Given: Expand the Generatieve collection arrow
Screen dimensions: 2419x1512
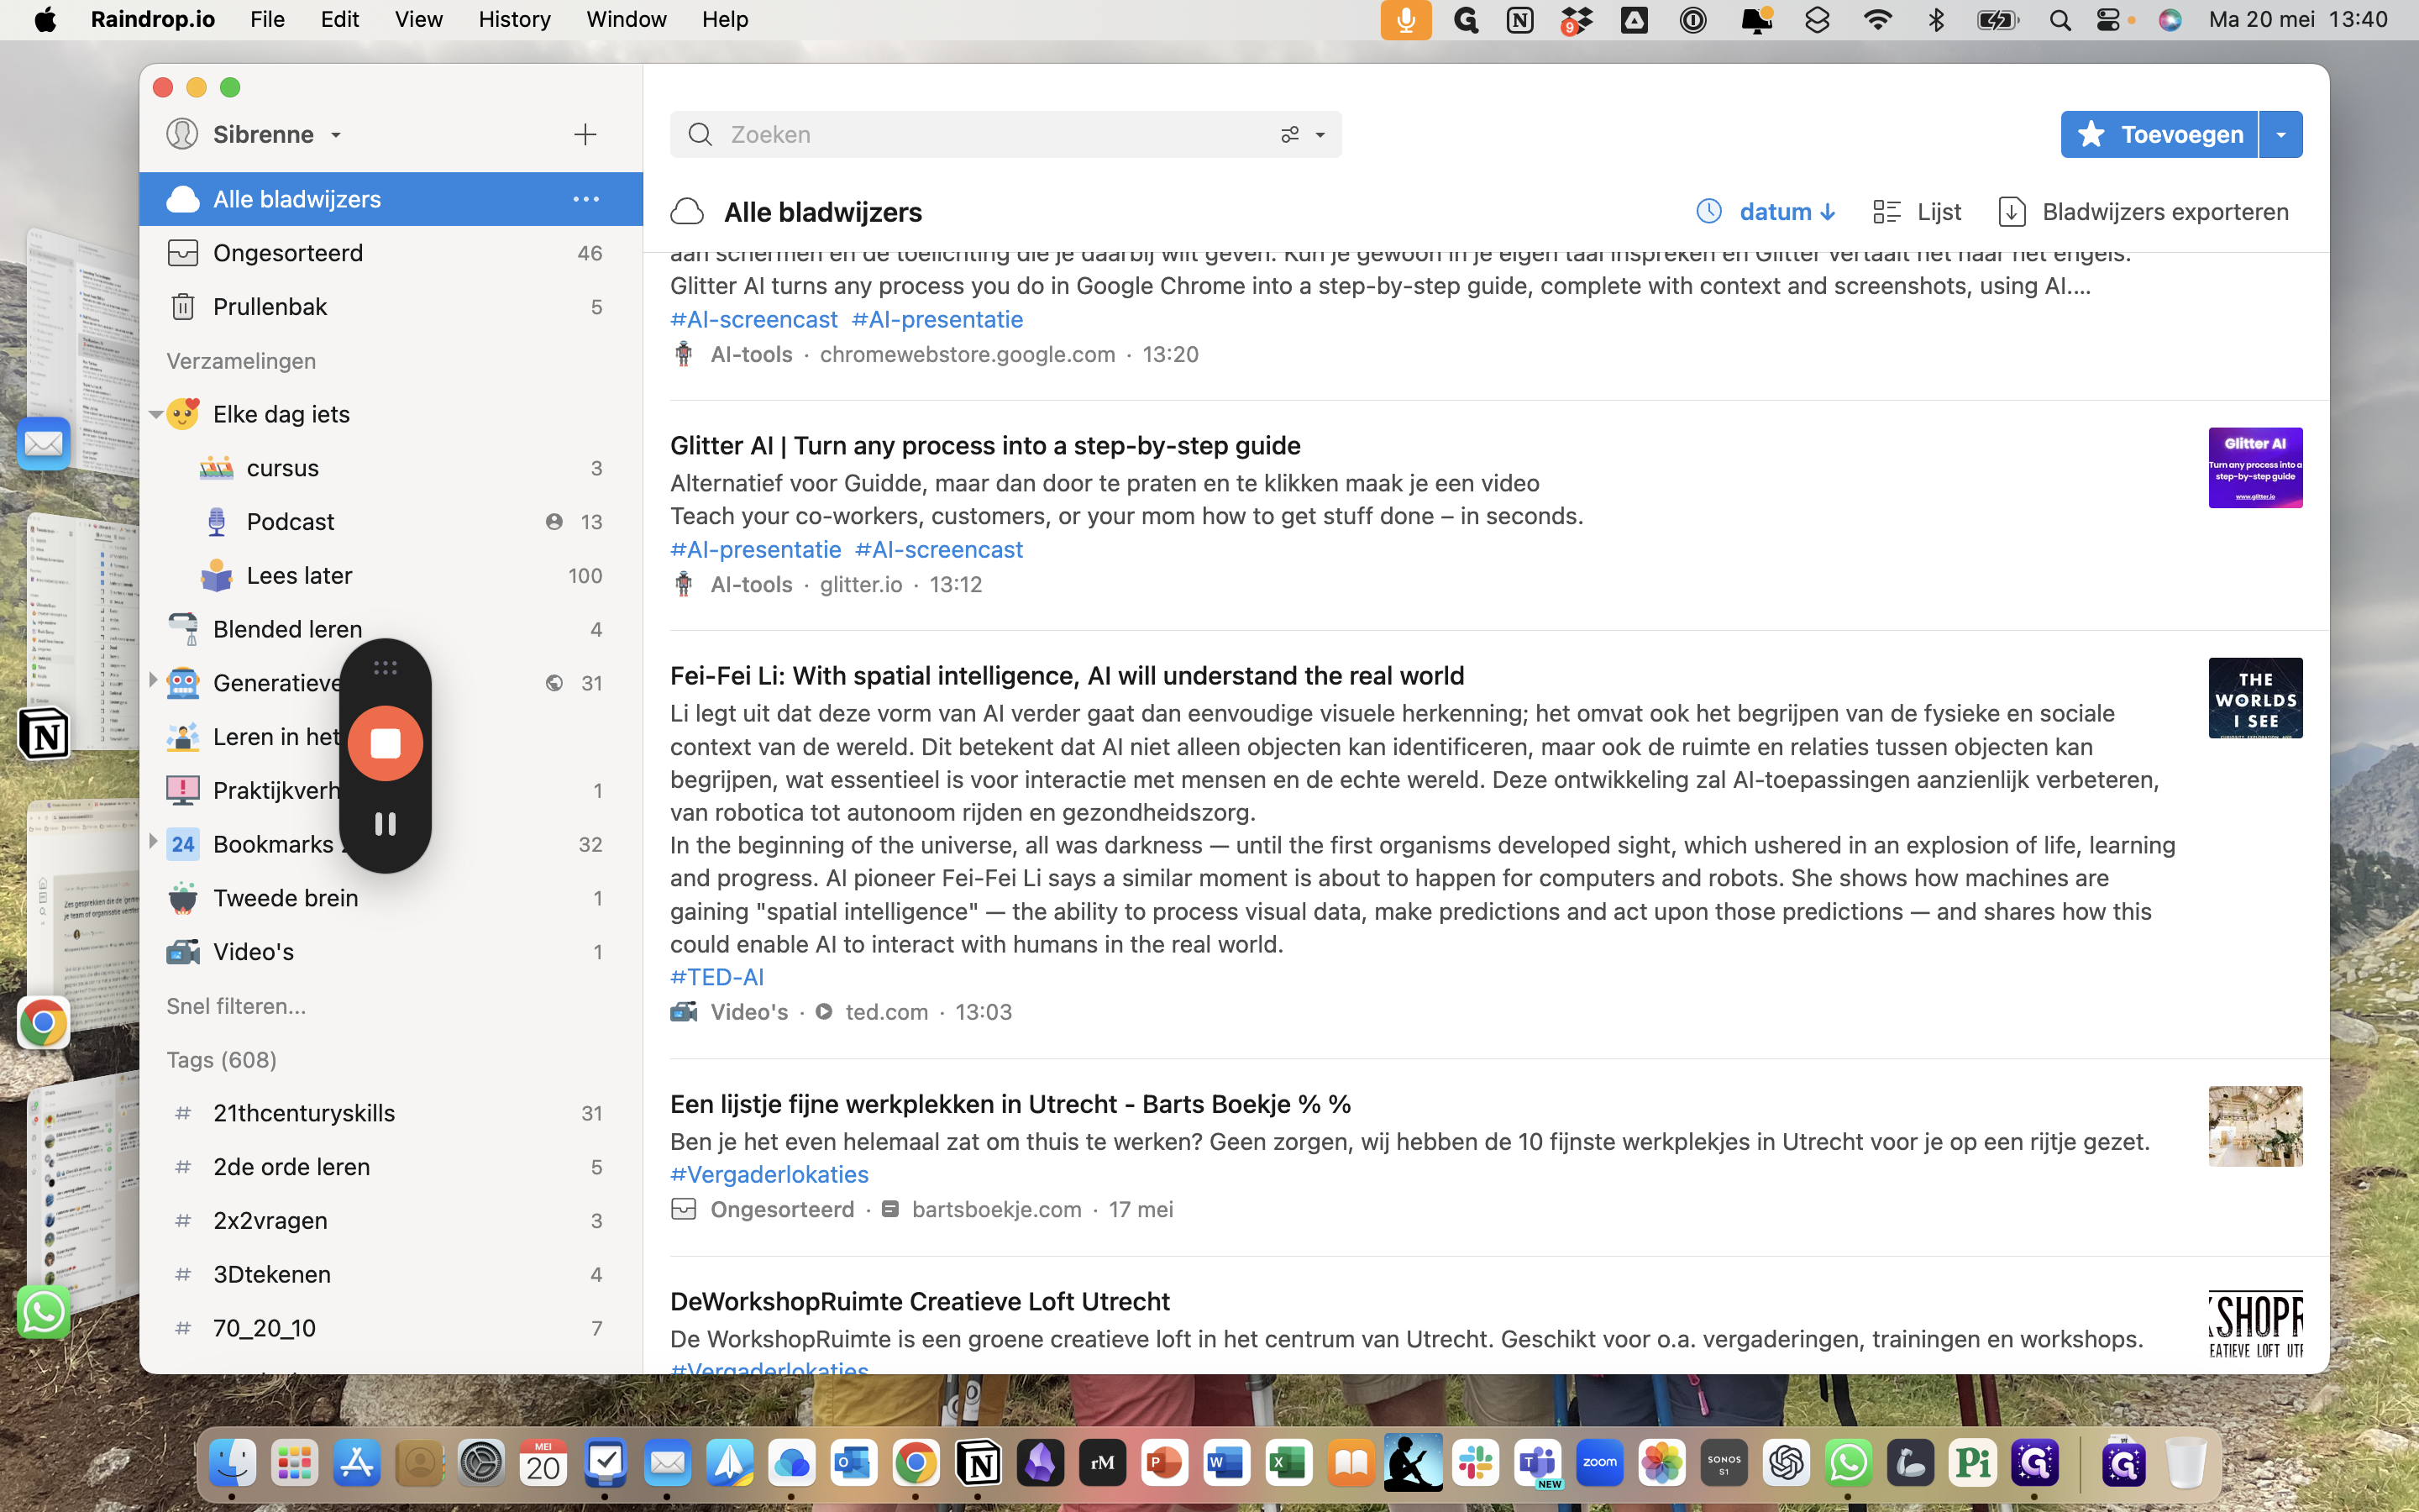Looking at the screenshot, I should 152,681.
